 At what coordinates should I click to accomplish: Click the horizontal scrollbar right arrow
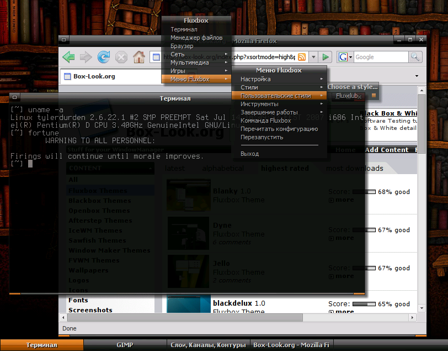tap(412, 317)
